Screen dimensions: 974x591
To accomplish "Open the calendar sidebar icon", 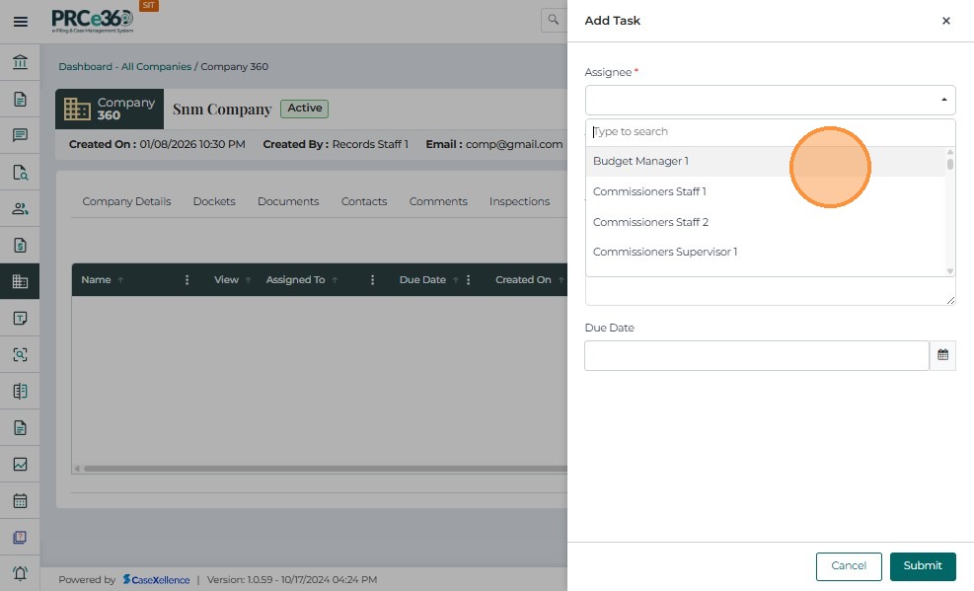I will pos(20,501).
